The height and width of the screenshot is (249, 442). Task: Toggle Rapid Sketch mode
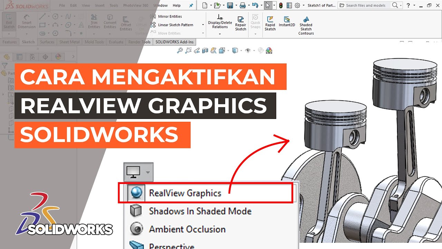point(270,24)
